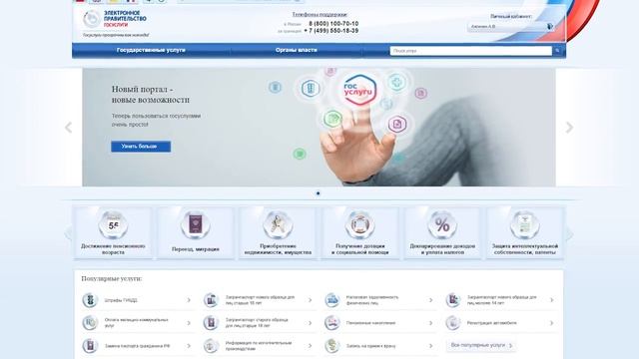
Task: Expand the chevron beside Загранпаспорт моложе 14 лет
Action: (x=552, y=300)
